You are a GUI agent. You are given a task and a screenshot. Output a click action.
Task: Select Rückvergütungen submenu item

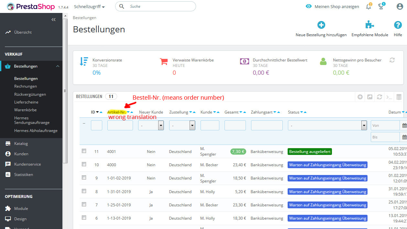tap(30, 94)
